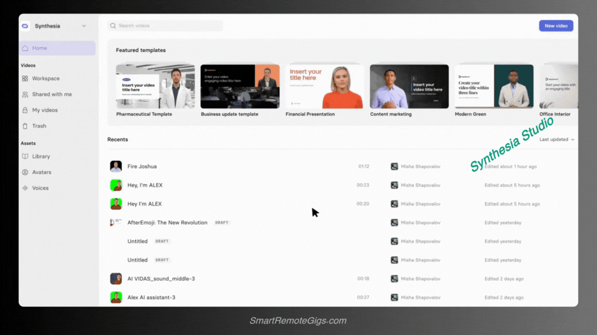Open the Trash section

coord(39,126)
